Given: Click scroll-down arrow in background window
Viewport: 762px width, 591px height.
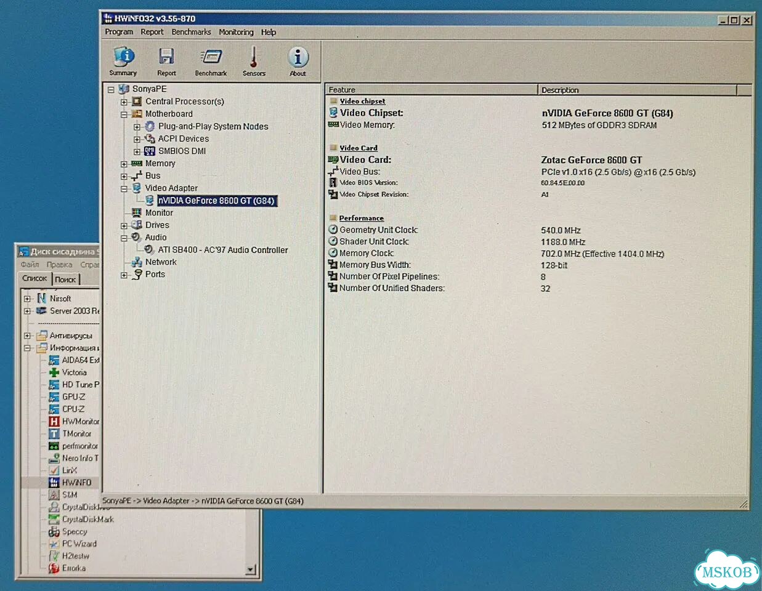Looking at the screenshot, I should [x=251, y=569].
